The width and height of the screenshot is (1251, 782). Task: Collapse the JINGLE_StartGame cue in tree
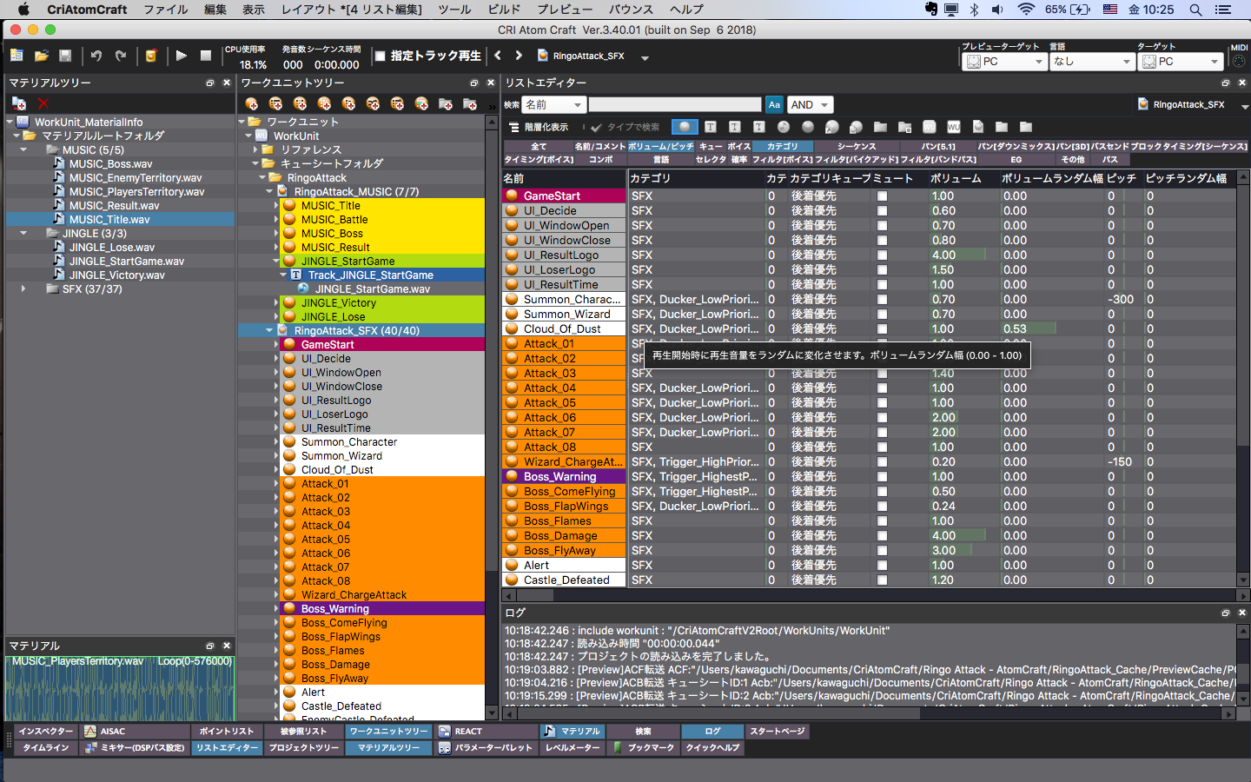276,261
